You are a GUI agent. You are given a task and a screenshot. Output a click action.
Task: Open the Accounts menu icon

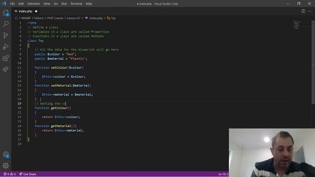tap(5, 154)
